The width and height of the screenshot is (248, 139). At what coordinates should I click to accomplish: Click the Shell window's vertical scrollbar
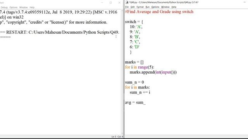[122, 72]
